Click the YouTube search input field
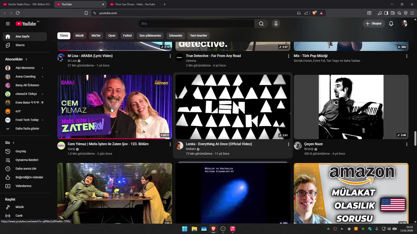Image resolution: width=417 pixels, height=234 pixels. [196, 24]
